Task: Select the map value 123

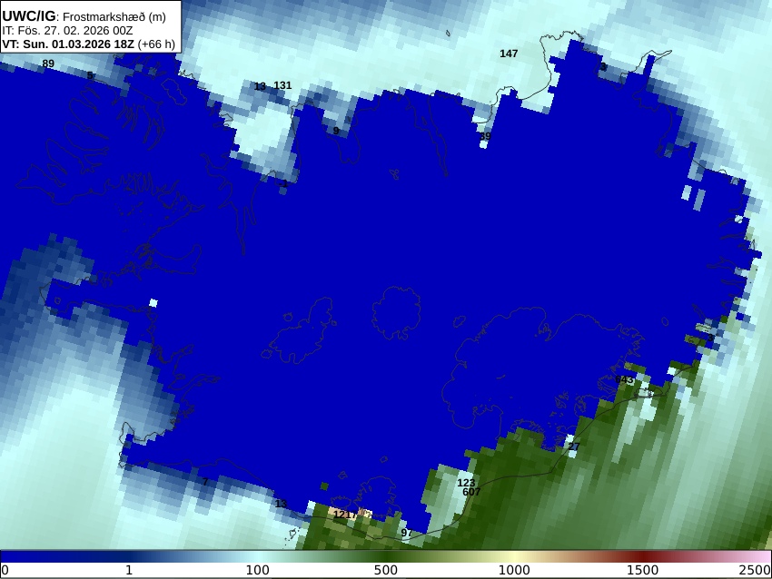Action: tap(466, 483)
